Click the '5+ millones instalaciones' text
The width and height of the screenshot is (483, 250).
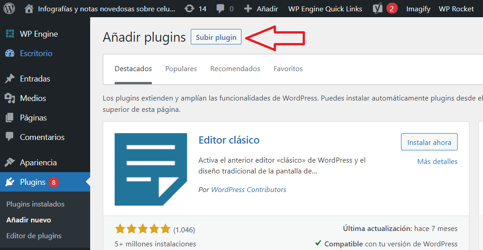(155, 244)
